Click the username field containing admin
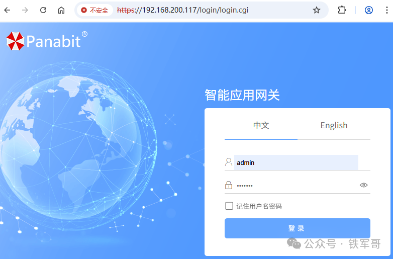 [x=296, y=162]
